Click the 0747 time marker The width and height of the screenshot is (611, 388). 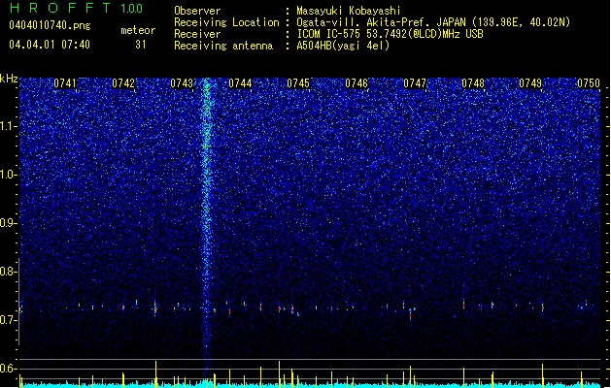click(415, 83)
